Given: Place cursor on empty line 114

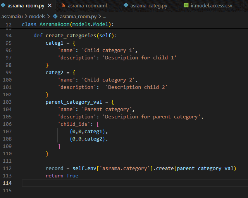Looking at the screenshot, I should 135,183.
